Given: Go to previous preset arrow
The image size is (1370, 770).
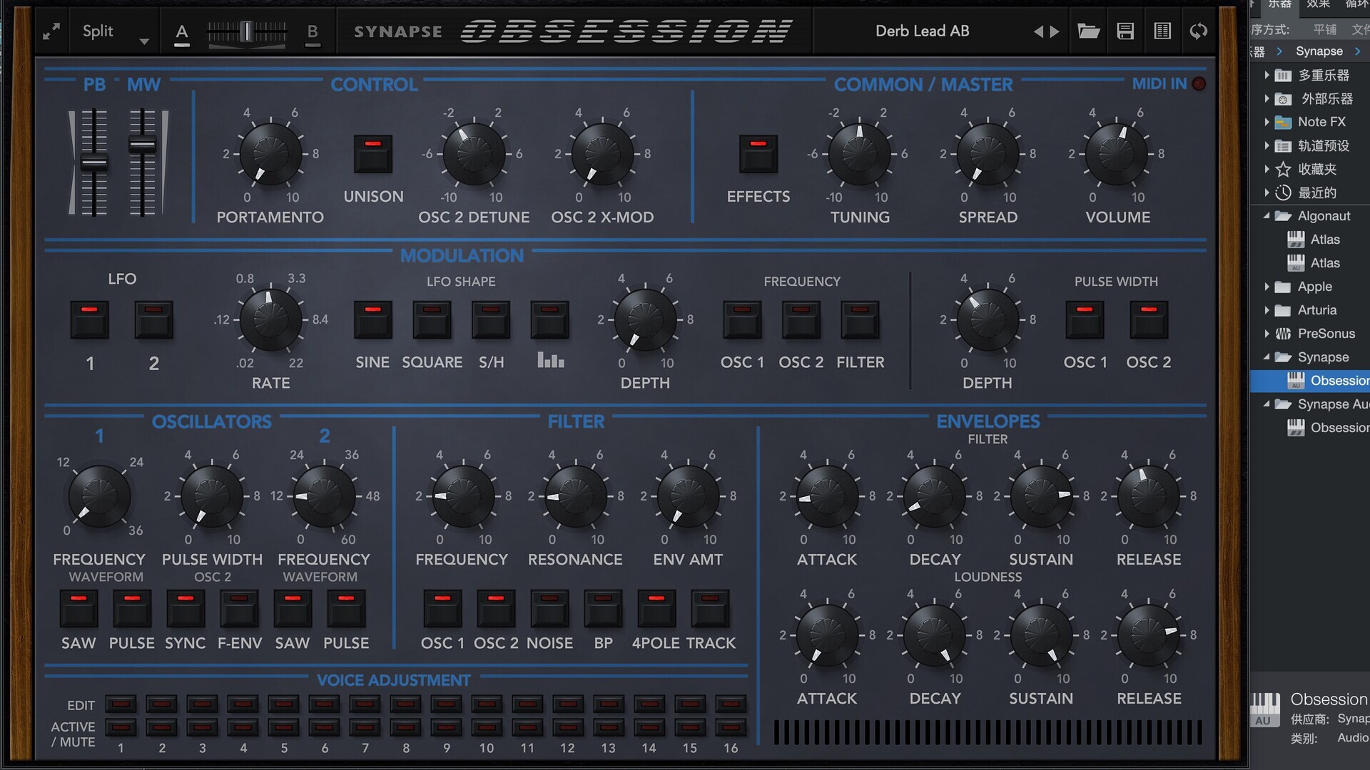Looking at the screenshot, I should [1038, 31].
